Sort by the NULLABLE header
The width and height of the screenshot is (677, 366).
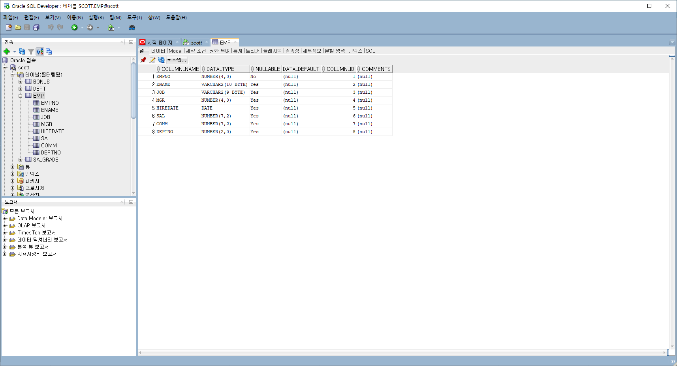point(265,69)
